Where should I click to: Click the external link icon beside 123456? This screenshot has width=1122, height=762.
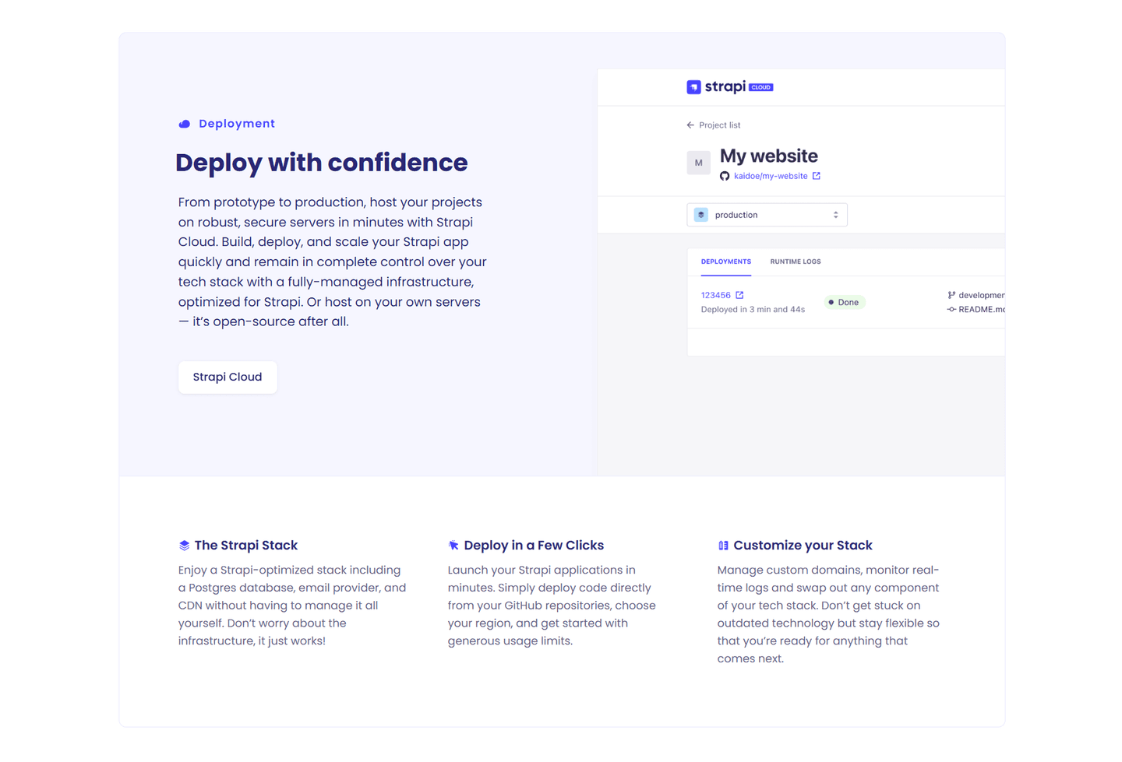[739, 295]
